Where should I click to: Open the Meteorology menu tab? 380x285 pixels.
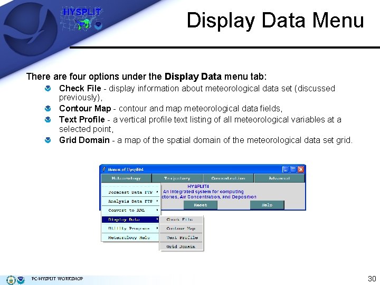[126, 178]
